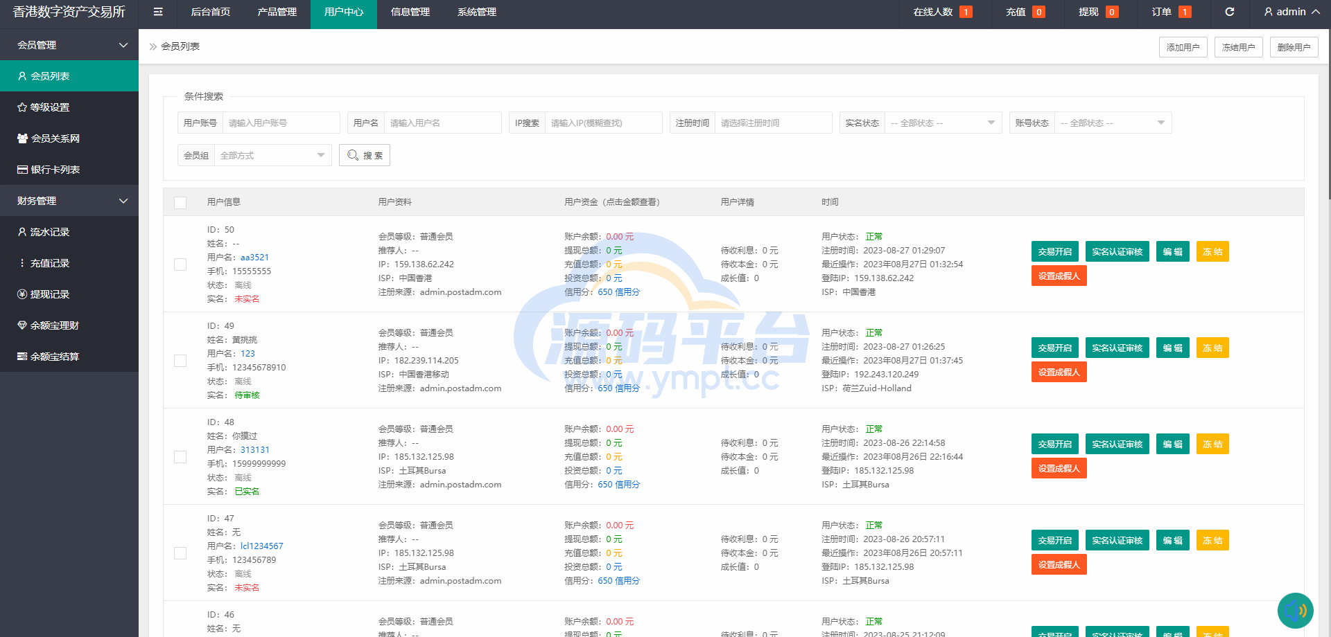Click the diamond icon for balance finance
This screenshot has width=1331, height=637.
[22, 325]
